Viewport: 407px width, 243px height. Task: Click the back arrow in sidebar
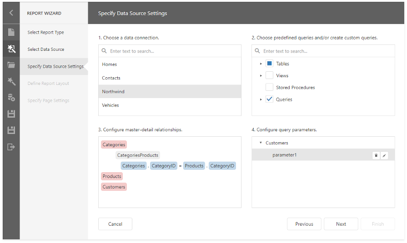[11, 13]
